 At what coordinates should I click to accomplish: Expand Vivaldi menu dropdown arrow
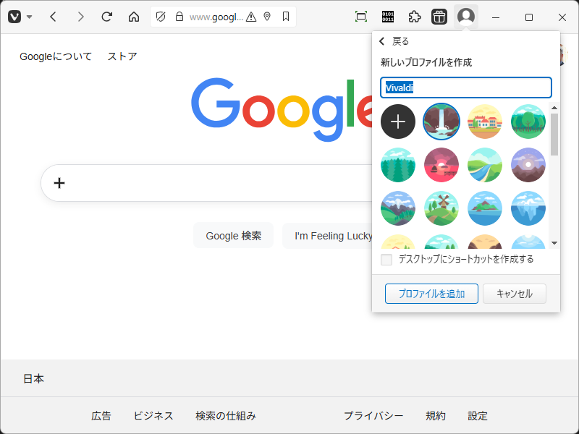(x=30, y=17)
